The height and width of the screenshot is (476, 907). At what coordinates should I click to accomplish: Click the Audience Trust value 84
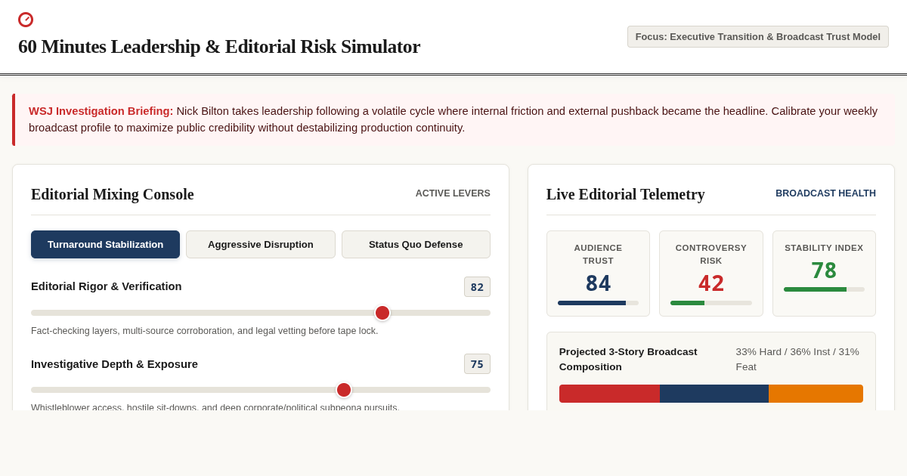[598, 284]
